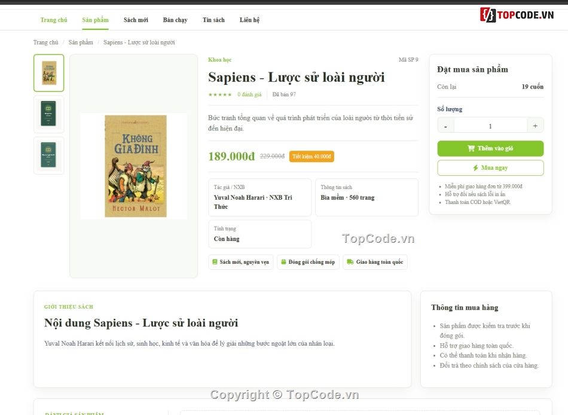Image resolution: width=568 pixels, height=415 pixels.
Task: Click 'Đổi trả theo chính sách của cửa hàng.'
Action: (x=489, y=365)
